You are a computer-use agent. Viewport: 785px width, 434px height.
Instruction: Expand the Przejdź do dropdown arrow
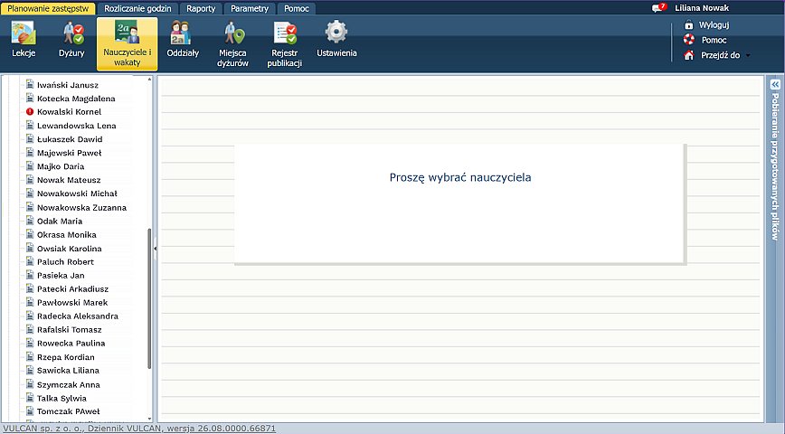(748, 55)
